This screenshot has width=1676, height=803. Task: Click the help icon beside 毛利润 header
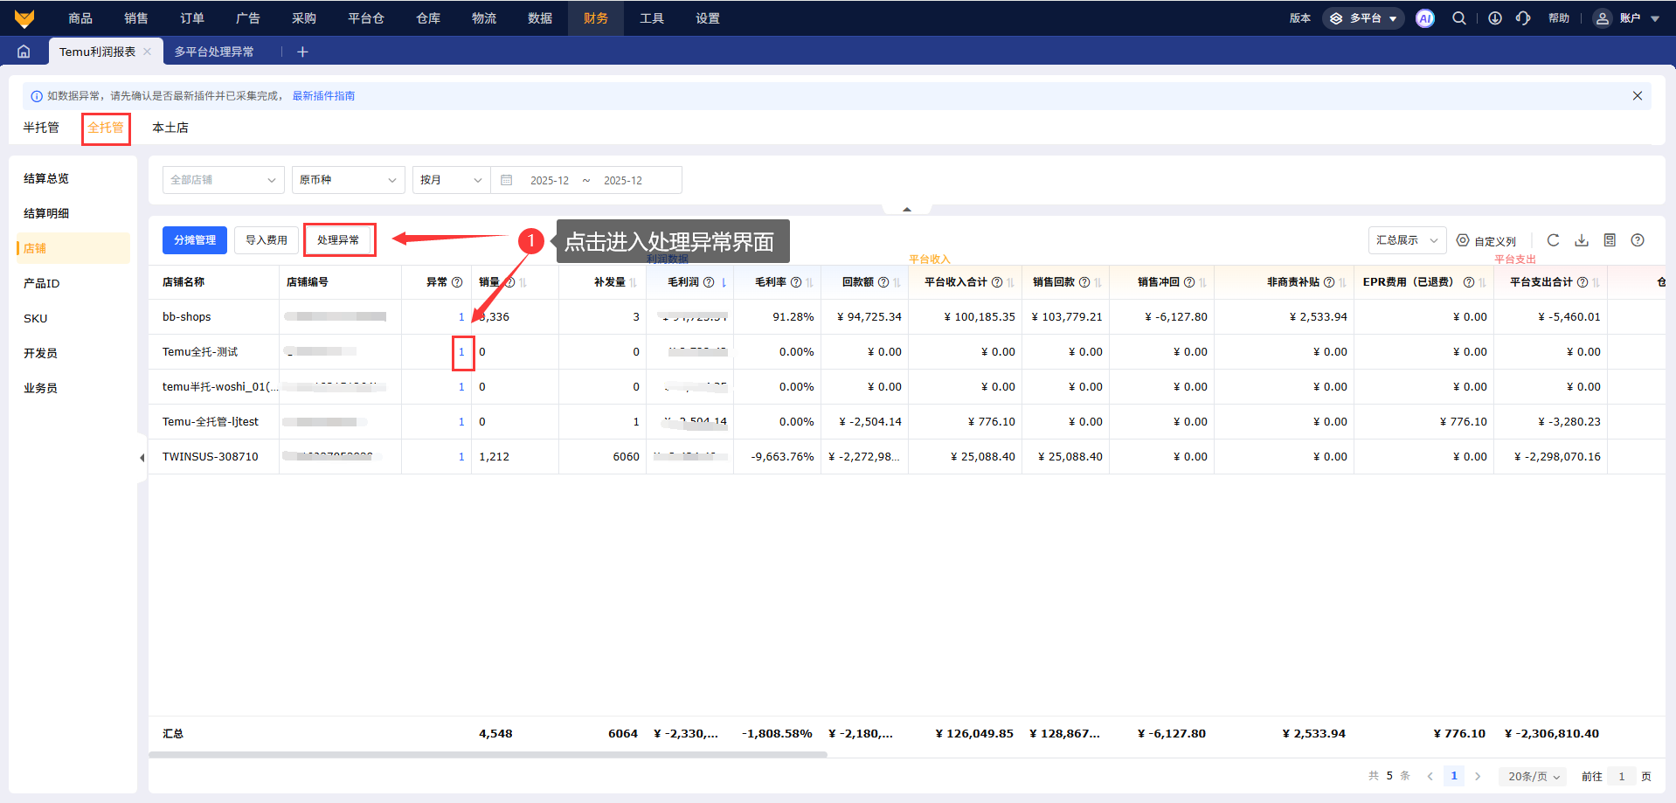coord(709,282)
